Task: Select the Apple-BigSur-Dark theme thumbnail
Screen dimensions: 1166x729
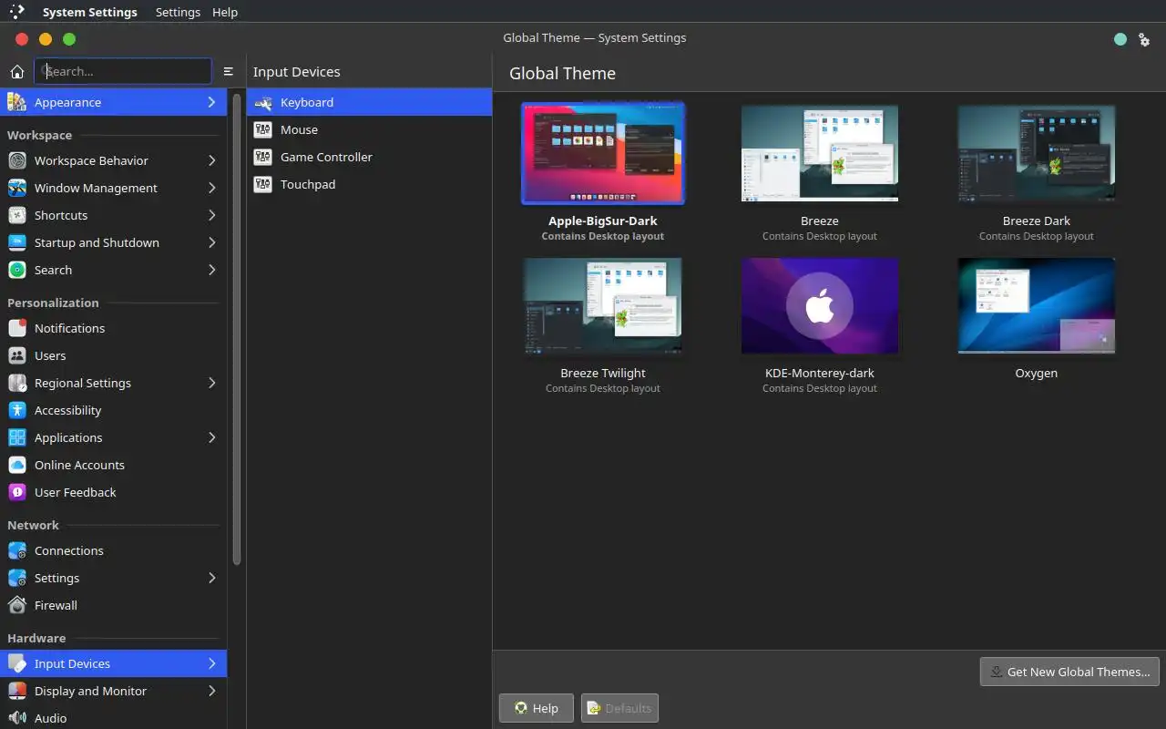Action: [x=603, y=152]
